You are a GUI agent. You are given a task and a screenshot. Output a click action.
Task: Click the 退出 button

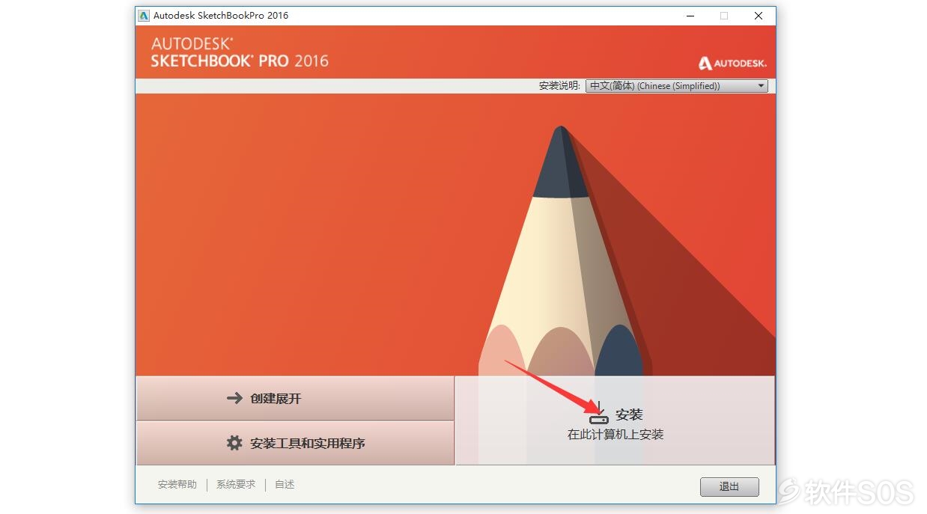click(729, 487)
